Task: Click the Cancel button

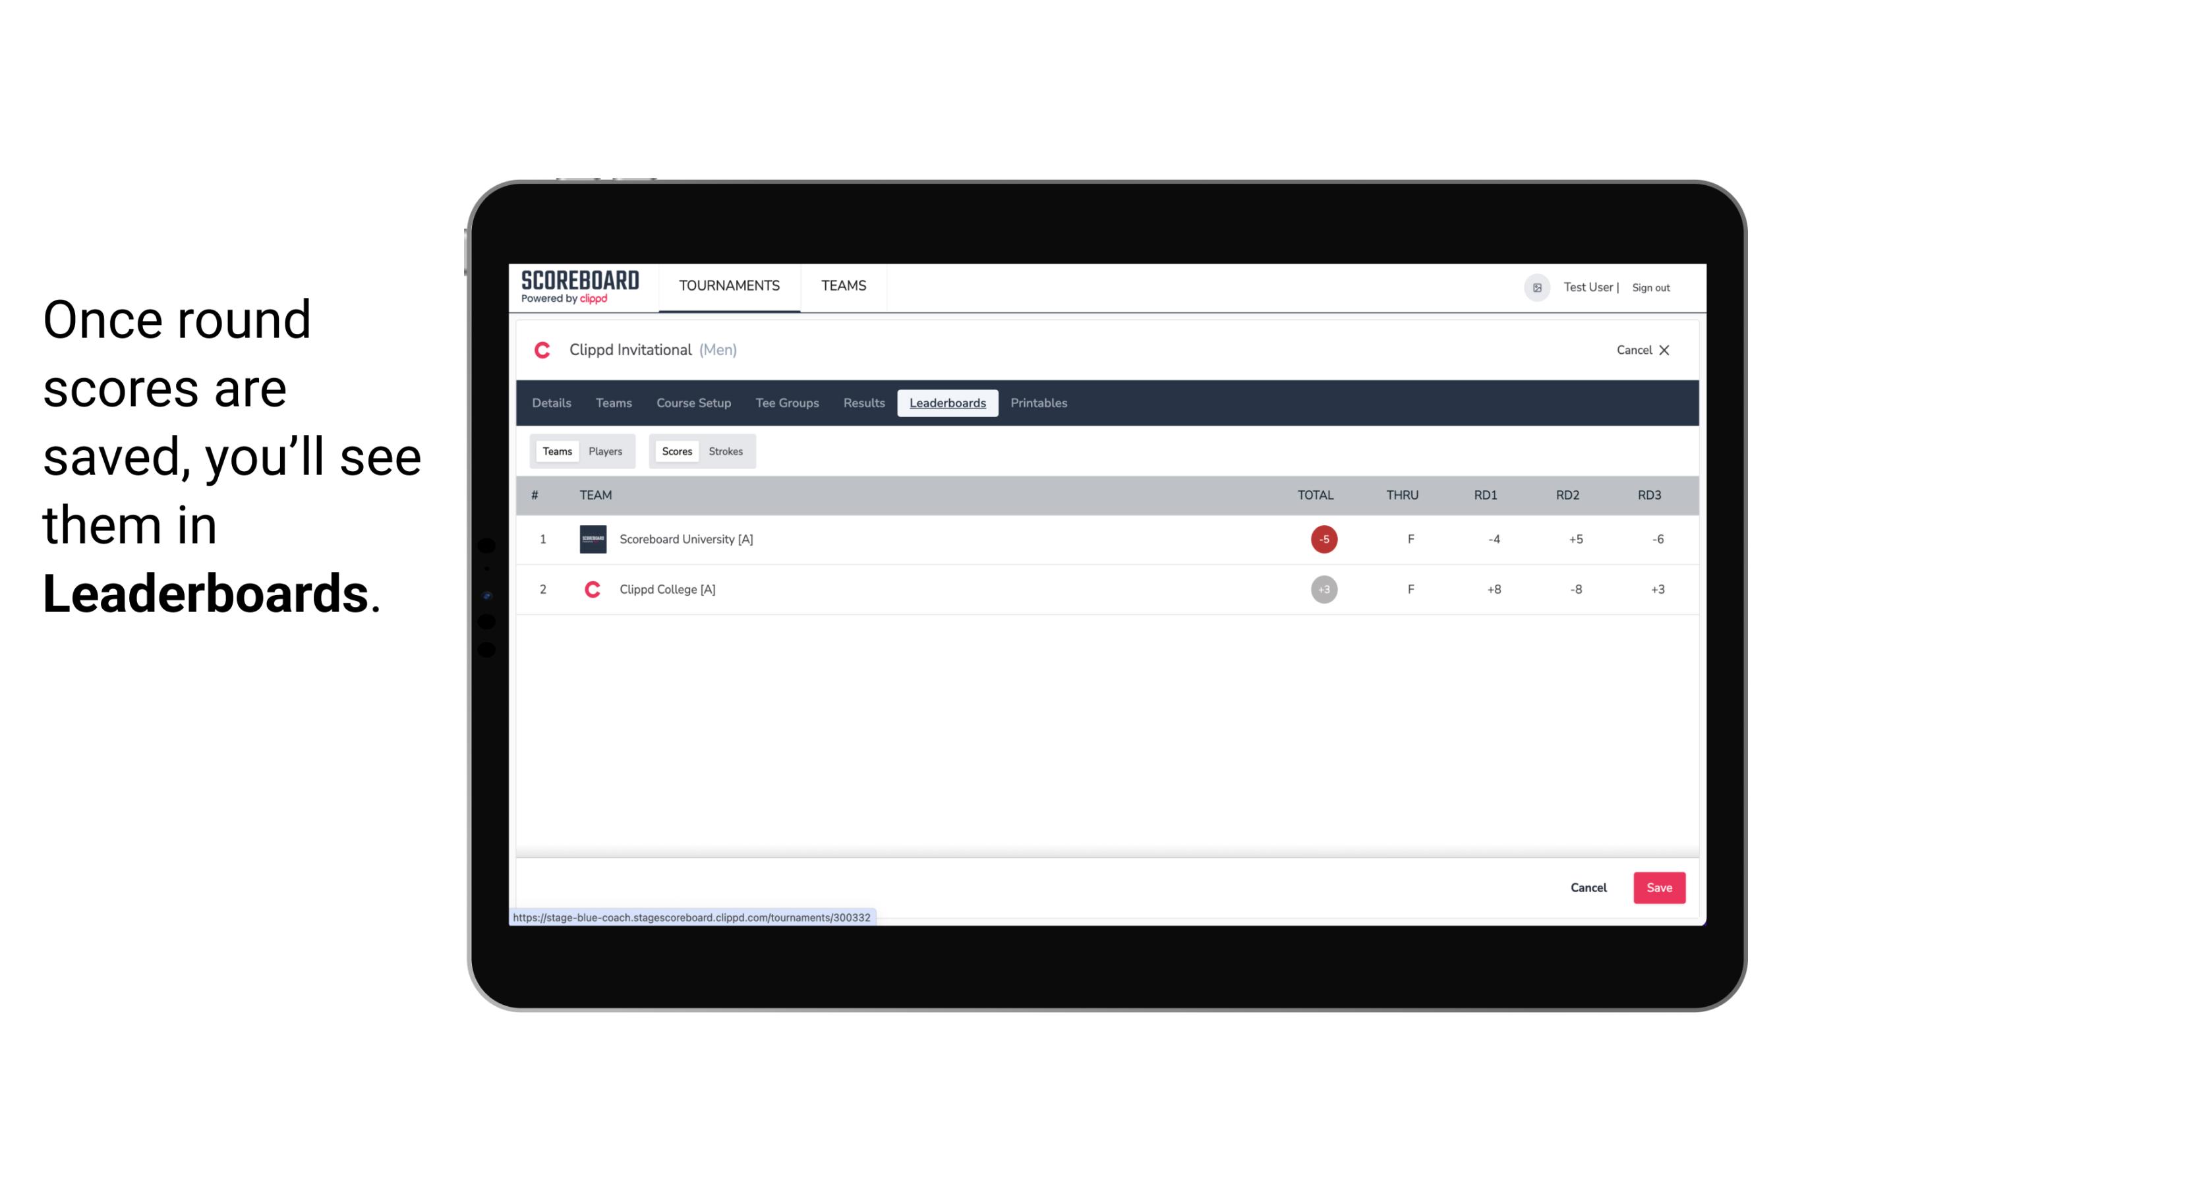Action: pyautogui.click(x=1588, y=888)
